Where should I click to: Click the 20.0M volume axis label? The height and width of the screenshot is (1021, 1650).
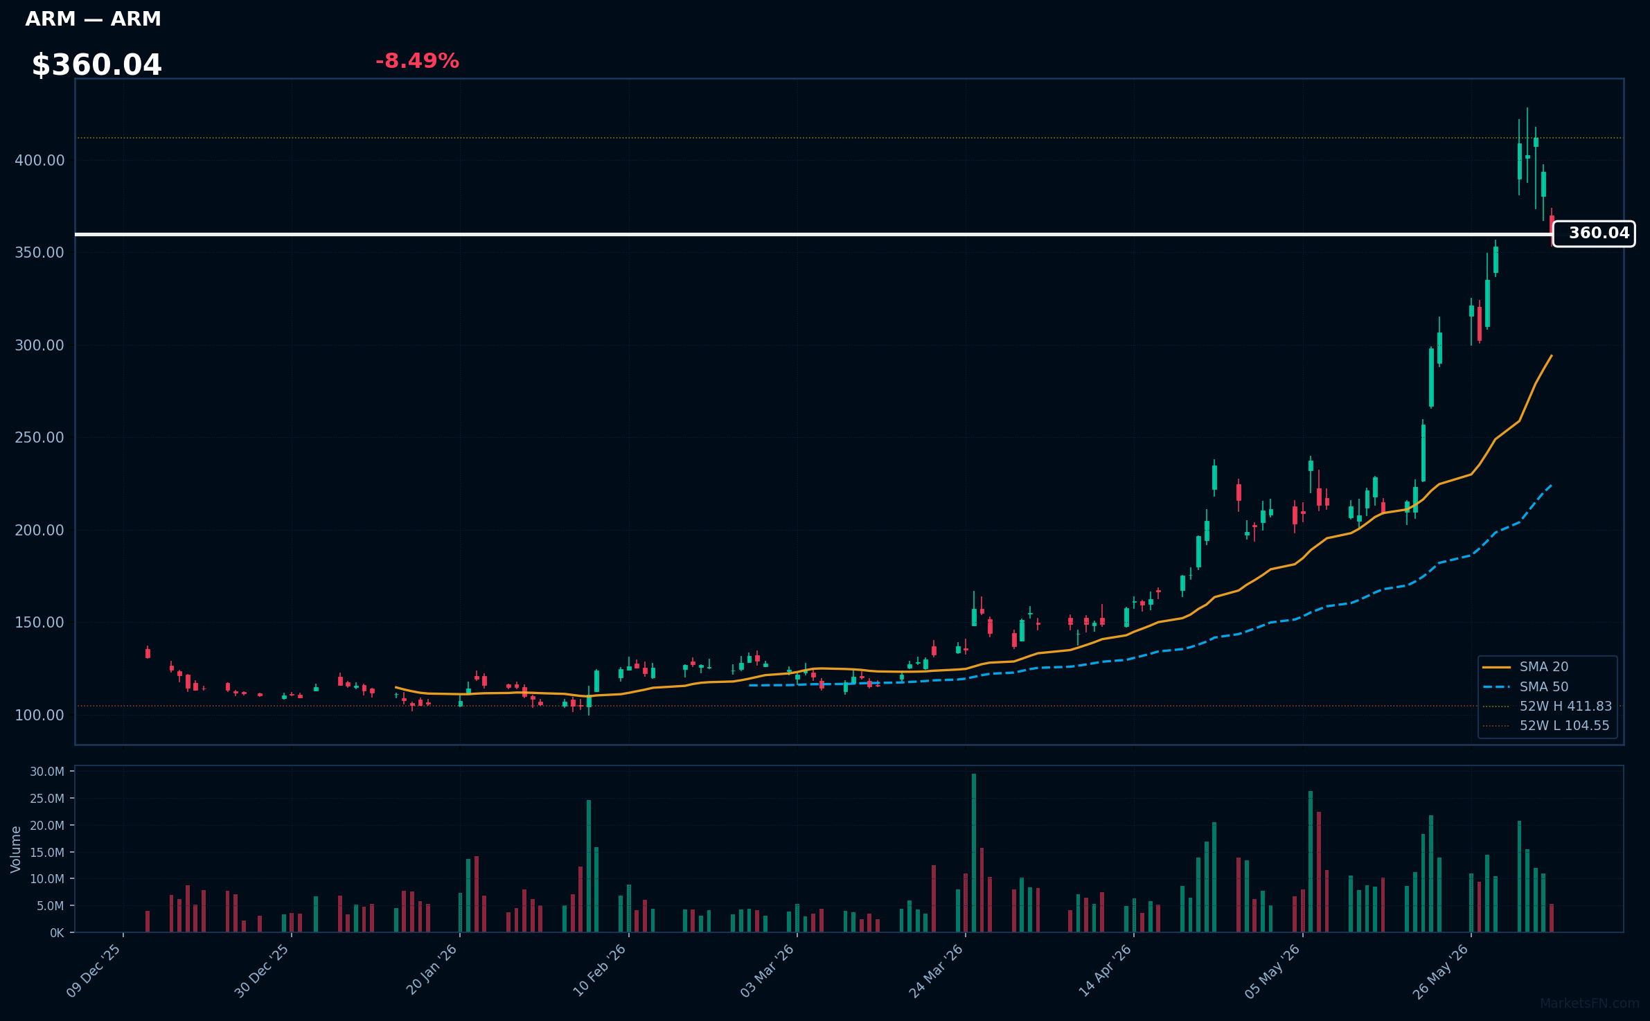tap(47, 826)
